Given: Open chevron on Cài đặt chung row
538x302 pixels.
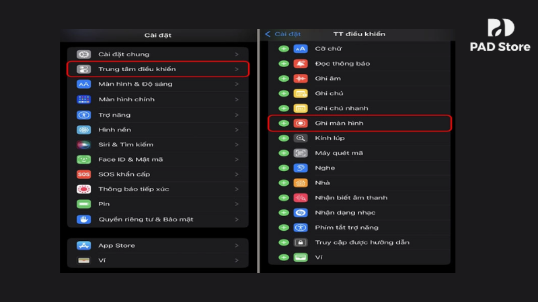Looking at the screenshot, I should tap(237, 54).
